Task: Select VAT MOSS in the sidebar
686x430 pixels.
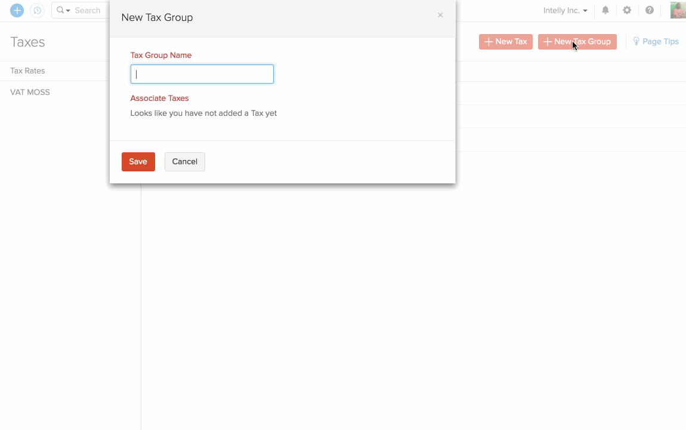Action: [x=30, y=93]
